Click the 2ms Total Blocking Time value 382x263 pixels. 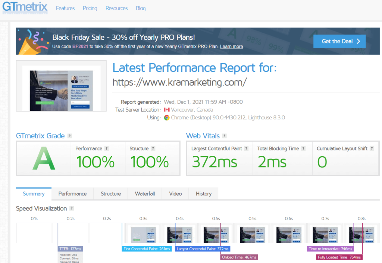pyautogui.click(x=272, y=162)
